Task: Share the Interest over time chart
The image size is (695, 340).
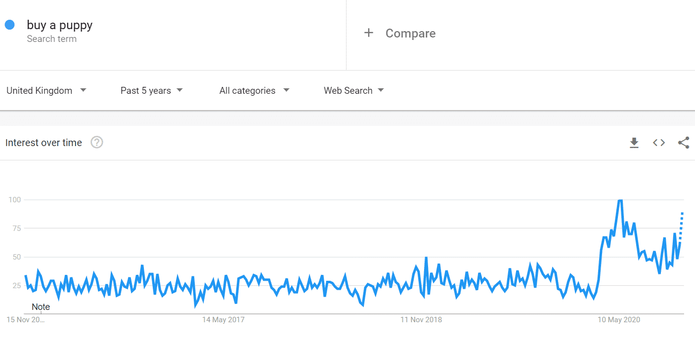Action: click(x=684, y=143)
